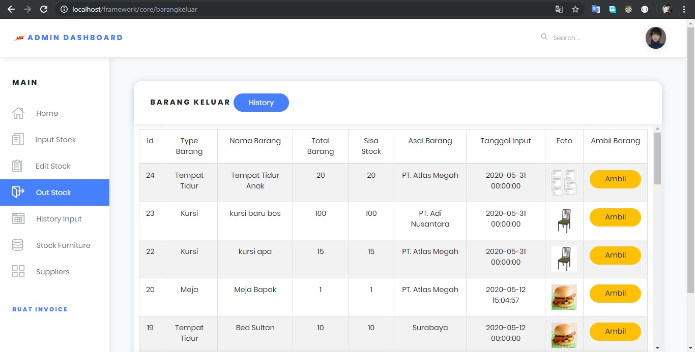Viewport: 695px width, 352px height.
Task: Click the table's scroll down arrow
Action: click(x=657, y=347)
